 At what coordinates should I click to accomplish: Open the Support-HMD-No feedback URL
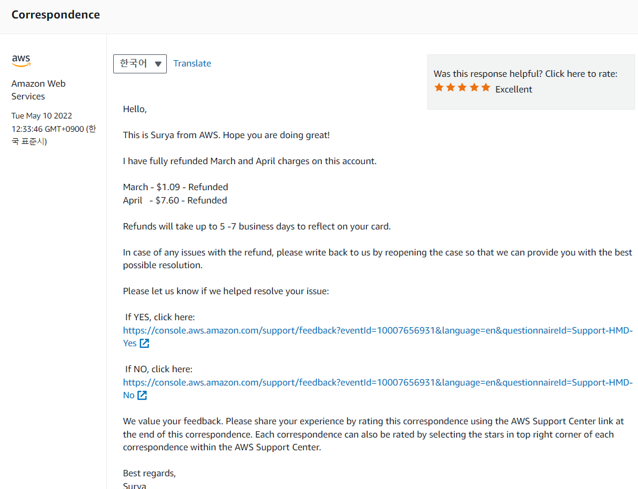[x=378, y=389]
